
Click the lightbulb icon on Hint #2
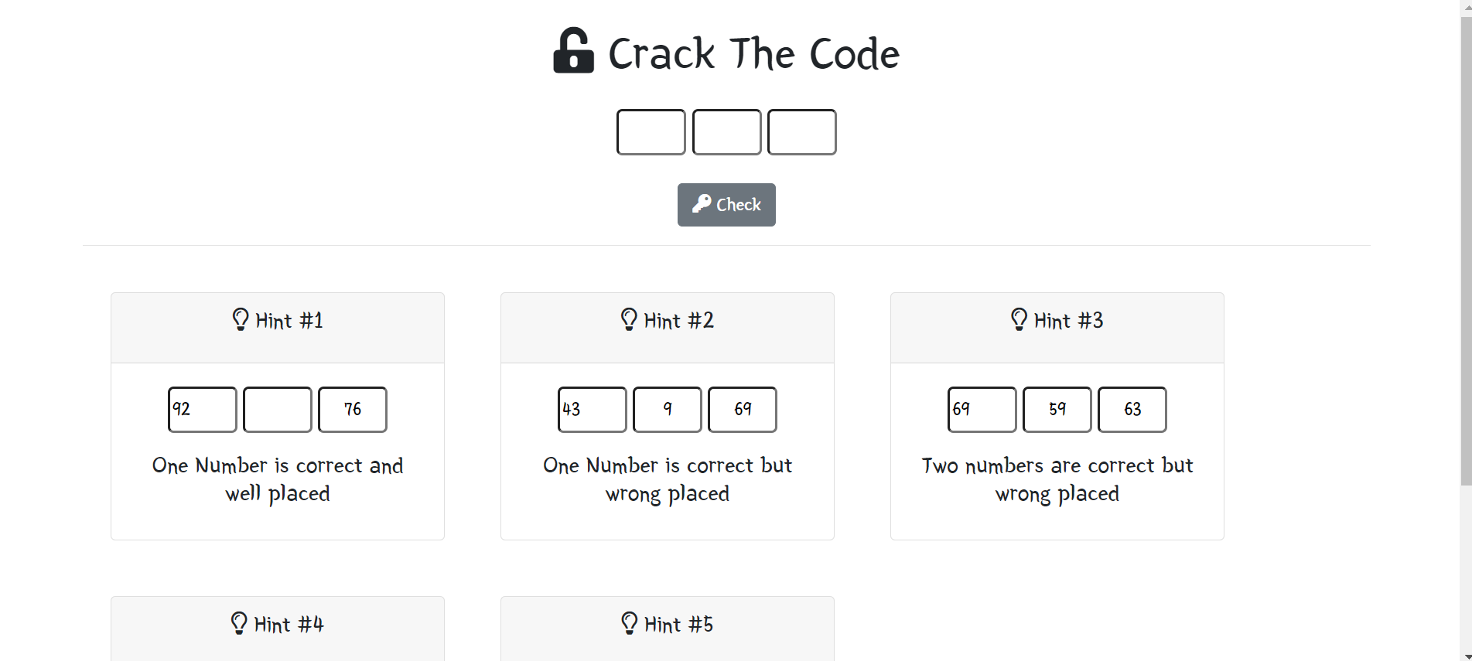click(x=630, y=319)
